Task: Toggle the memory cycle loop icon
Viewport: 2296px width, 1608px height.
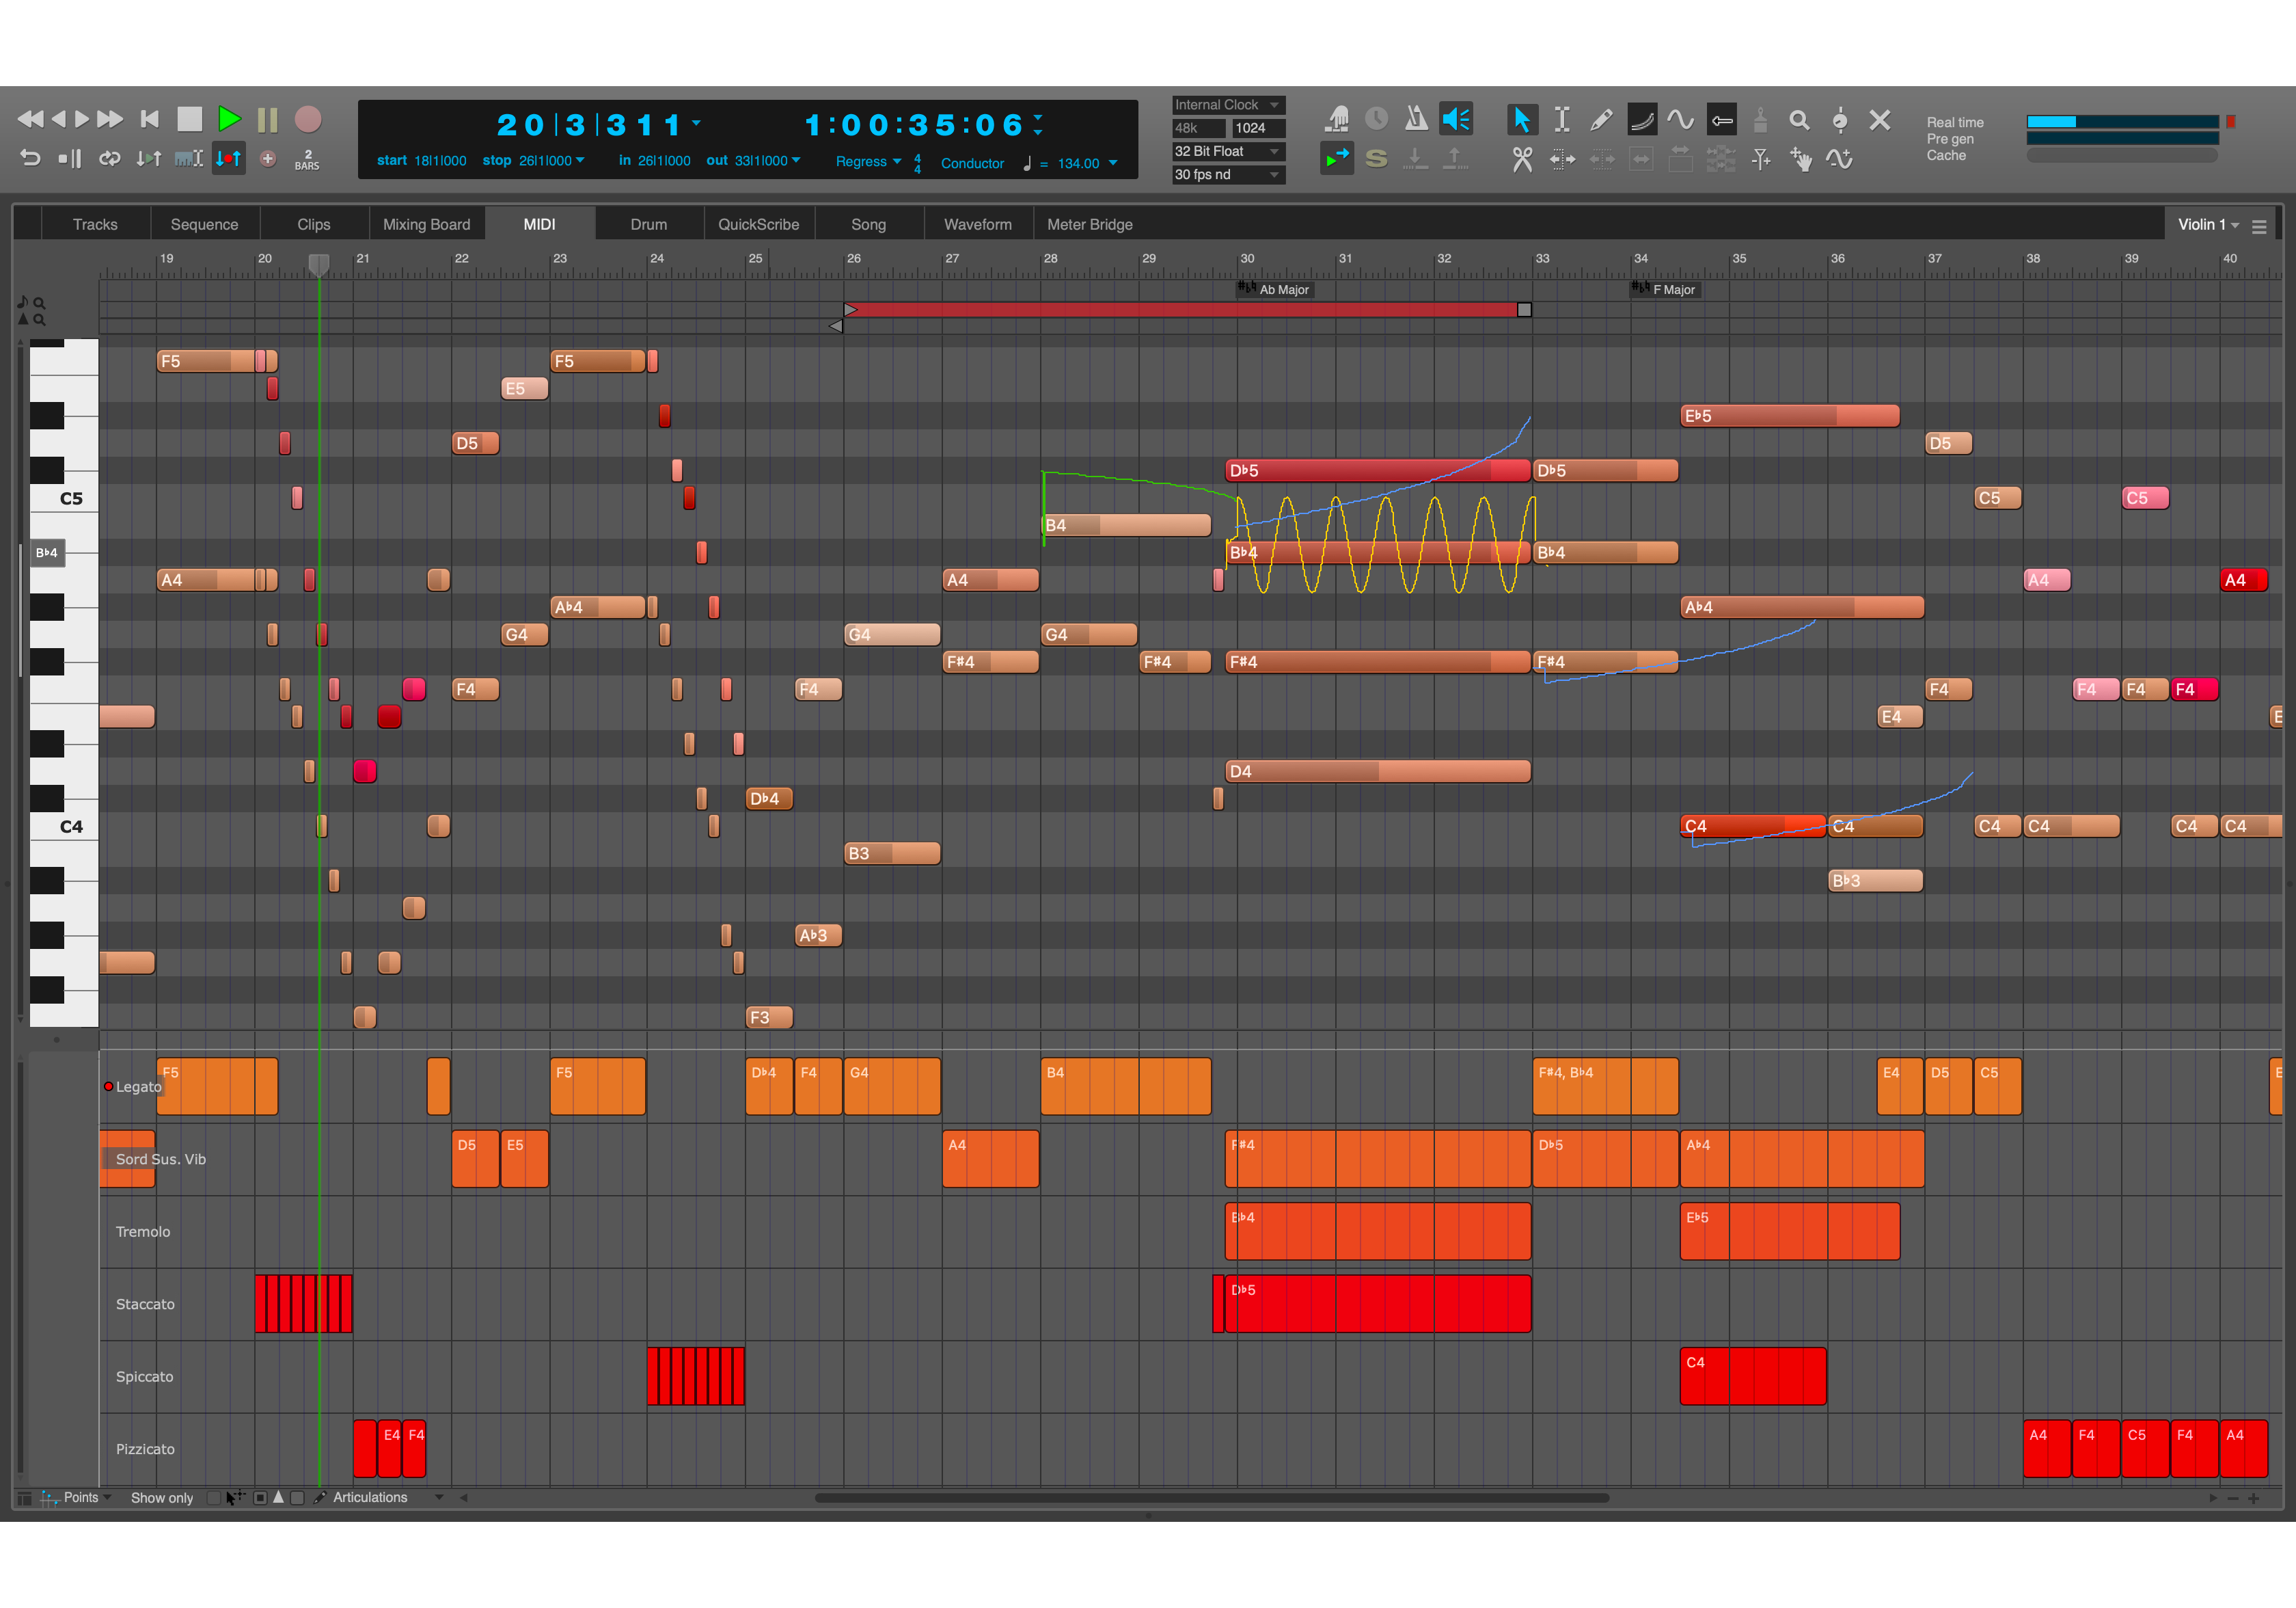Action: (109, 158)
